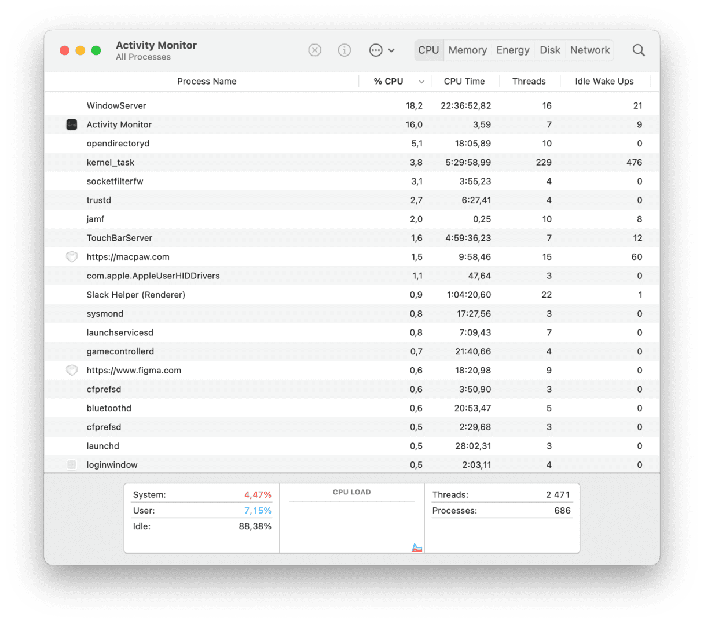Show the Network tab

590,50
